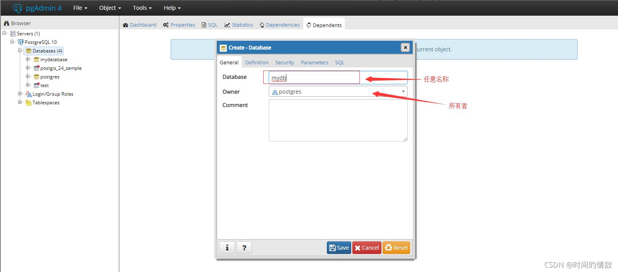The image size is (618, 272).
Task: Collapse the PostgreSQL 10 server node
Action: coord(12,42)
